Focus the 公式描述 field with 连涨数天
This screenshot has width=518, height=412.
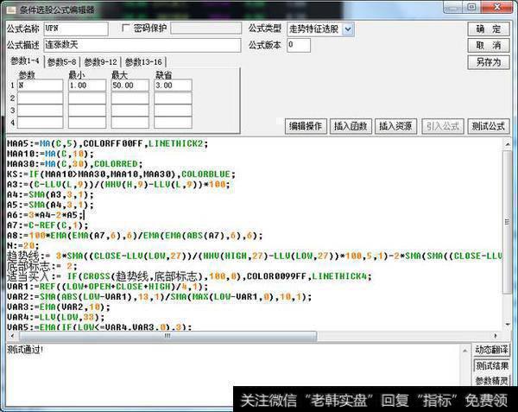142,45
